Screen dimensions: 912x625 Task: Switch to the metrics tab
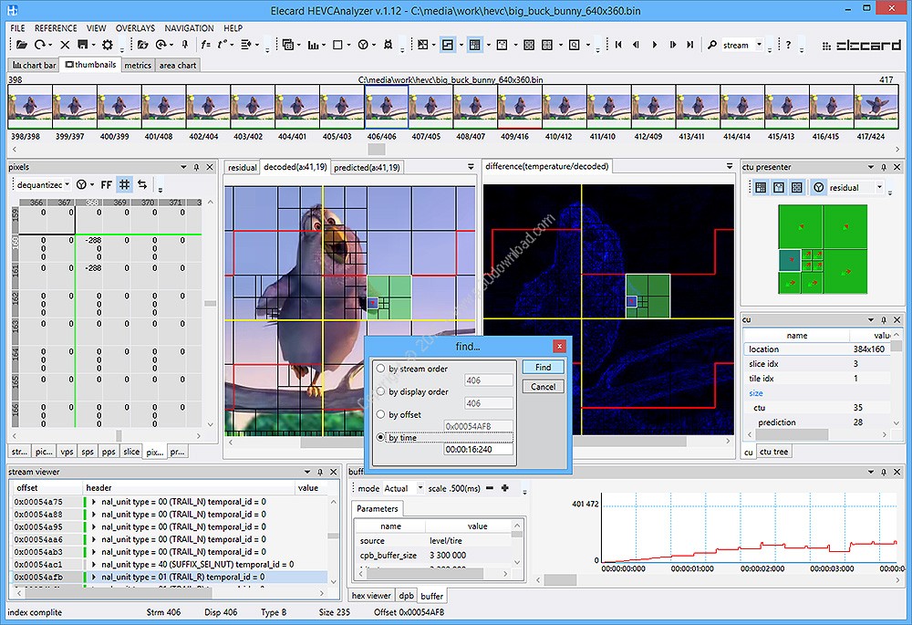pos(138,65)
